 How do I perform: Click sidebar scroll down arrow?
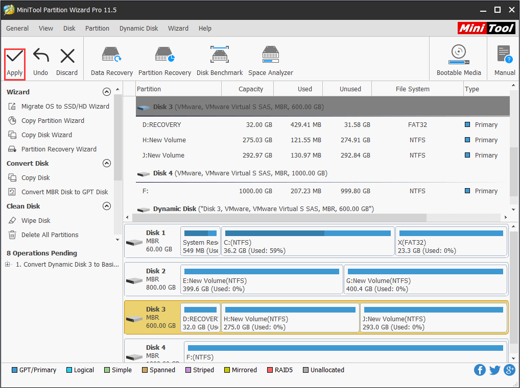coord(117,240)
